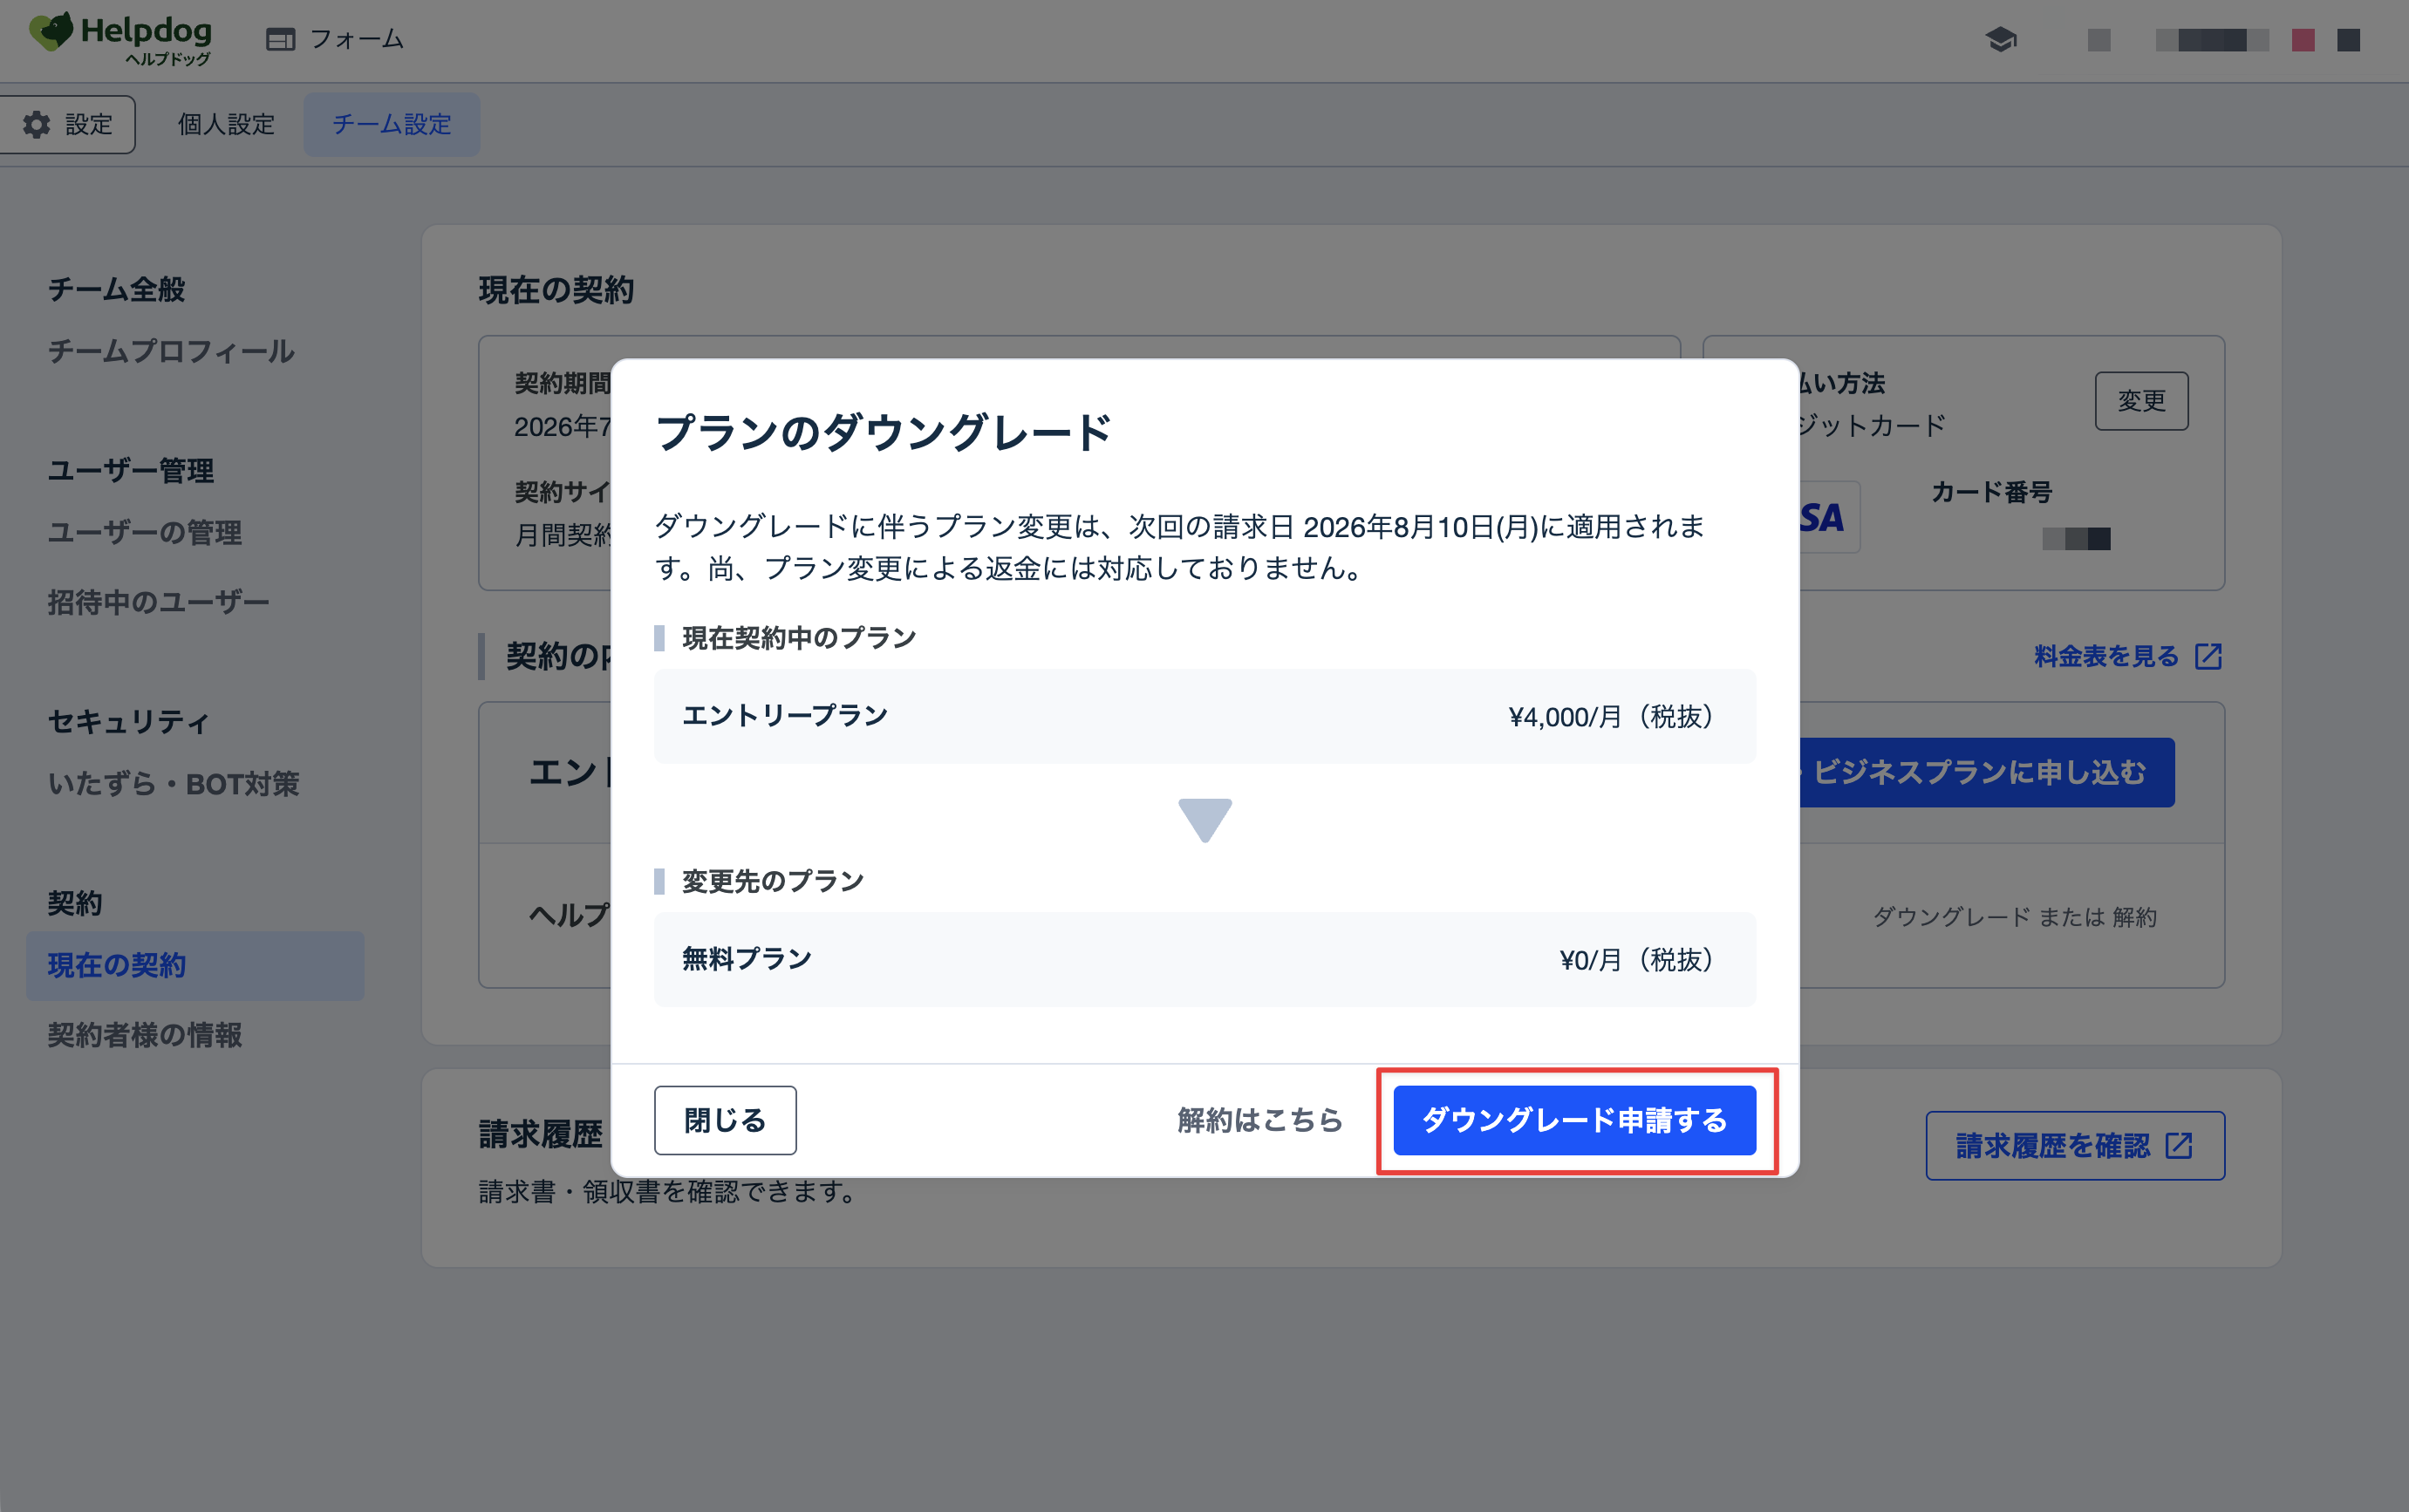Click 変更 button for payment method
Viewport: 2409px width, 1512px height.
[x=2142, y=401]
